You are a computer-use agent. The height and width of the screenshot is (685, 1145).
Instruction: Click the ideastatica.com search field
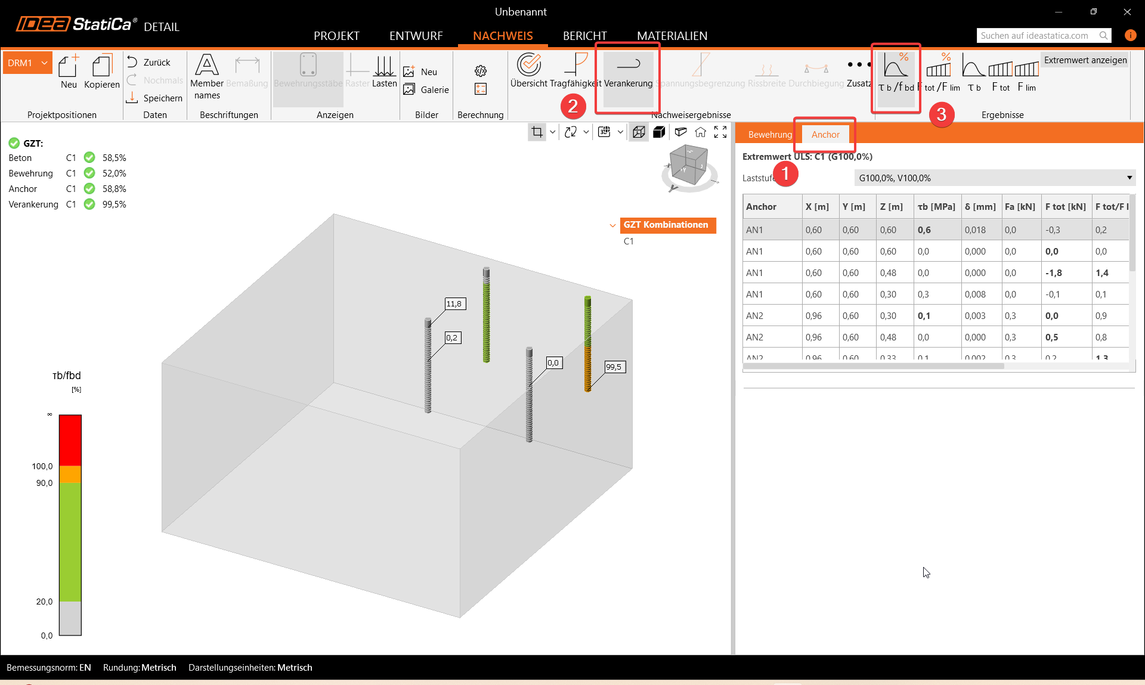click(1036, 36)
